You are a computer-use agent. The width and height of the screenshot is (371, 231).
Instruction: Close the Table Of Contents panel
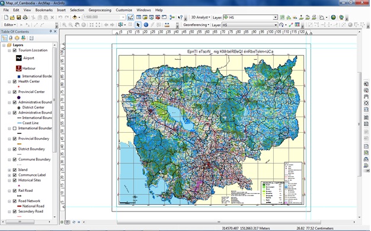pyautogui.click(x=55, y=31)
